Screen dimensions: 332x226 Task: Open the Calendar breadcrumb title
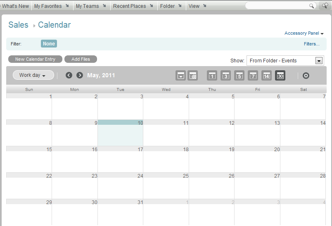[54, 25]
